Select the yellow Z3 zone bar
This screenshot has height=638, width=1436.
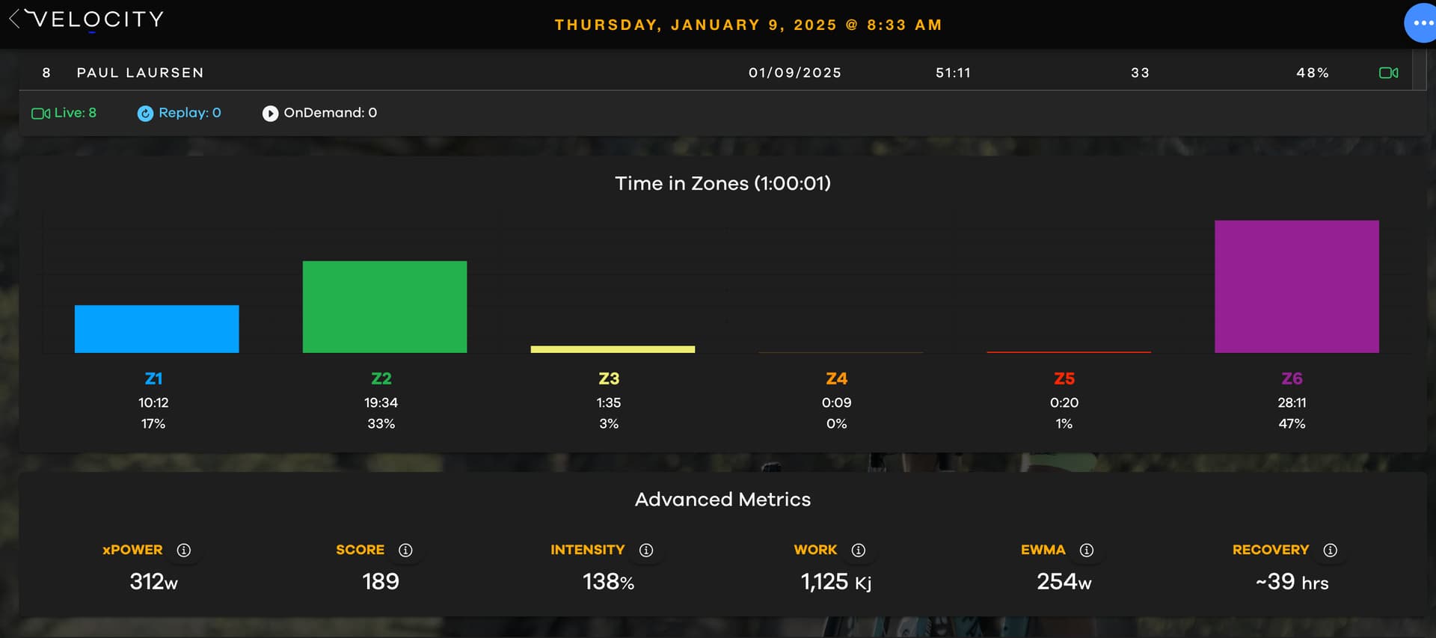click(x=613, y=349)
